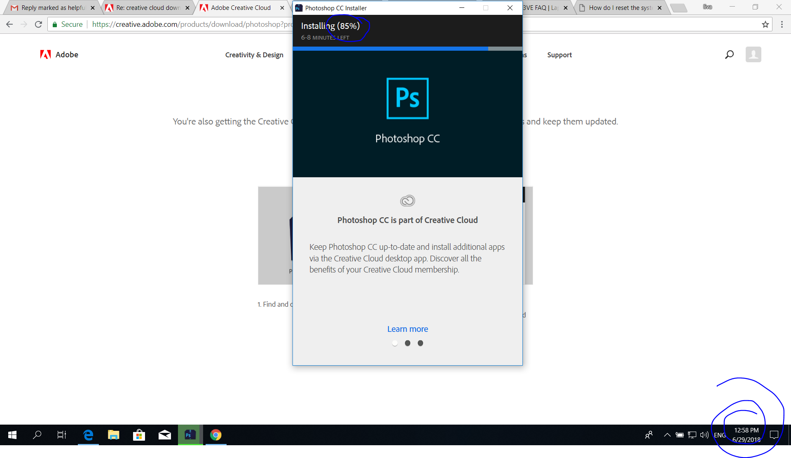Select the first carousel dot
This screenshot has height=458, width=791.
[x=395, y=343]
